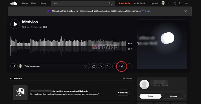201x104 pixels.
Task: Follow the Try it out link
Action: 145,11
